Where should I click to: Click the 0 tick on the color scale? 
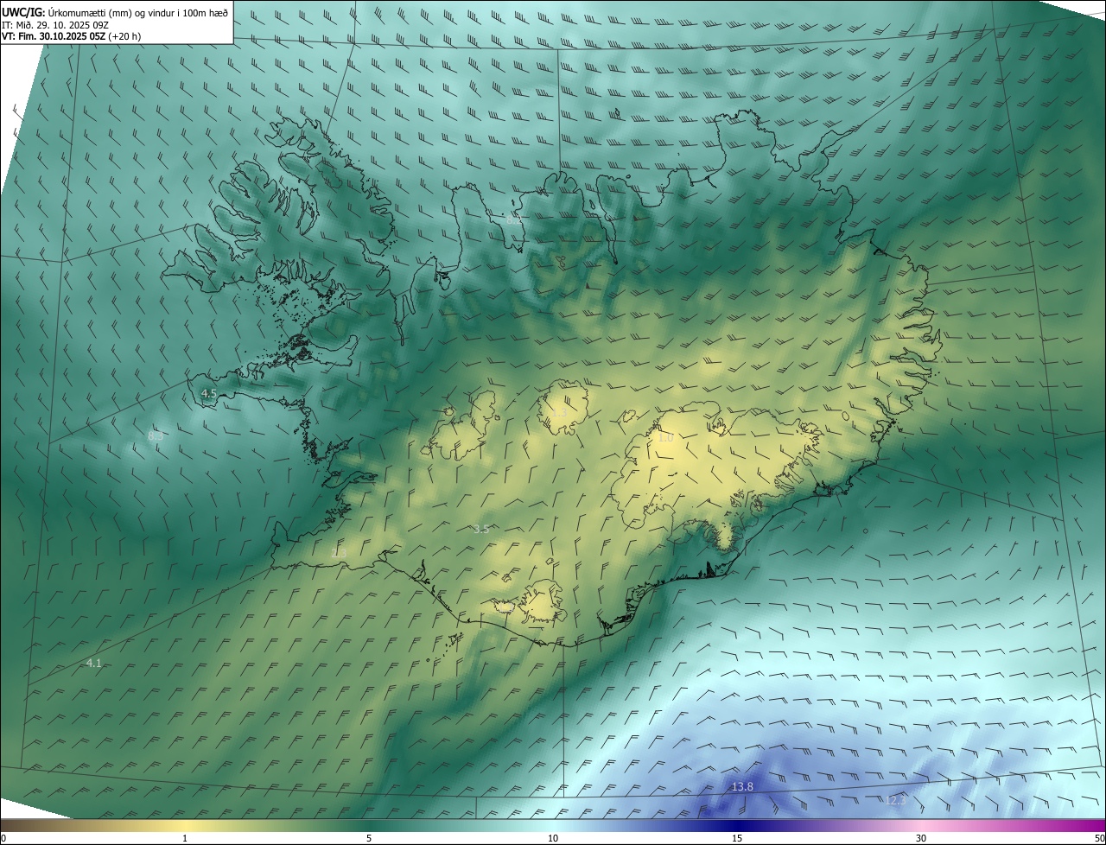[x=3, y=838]
